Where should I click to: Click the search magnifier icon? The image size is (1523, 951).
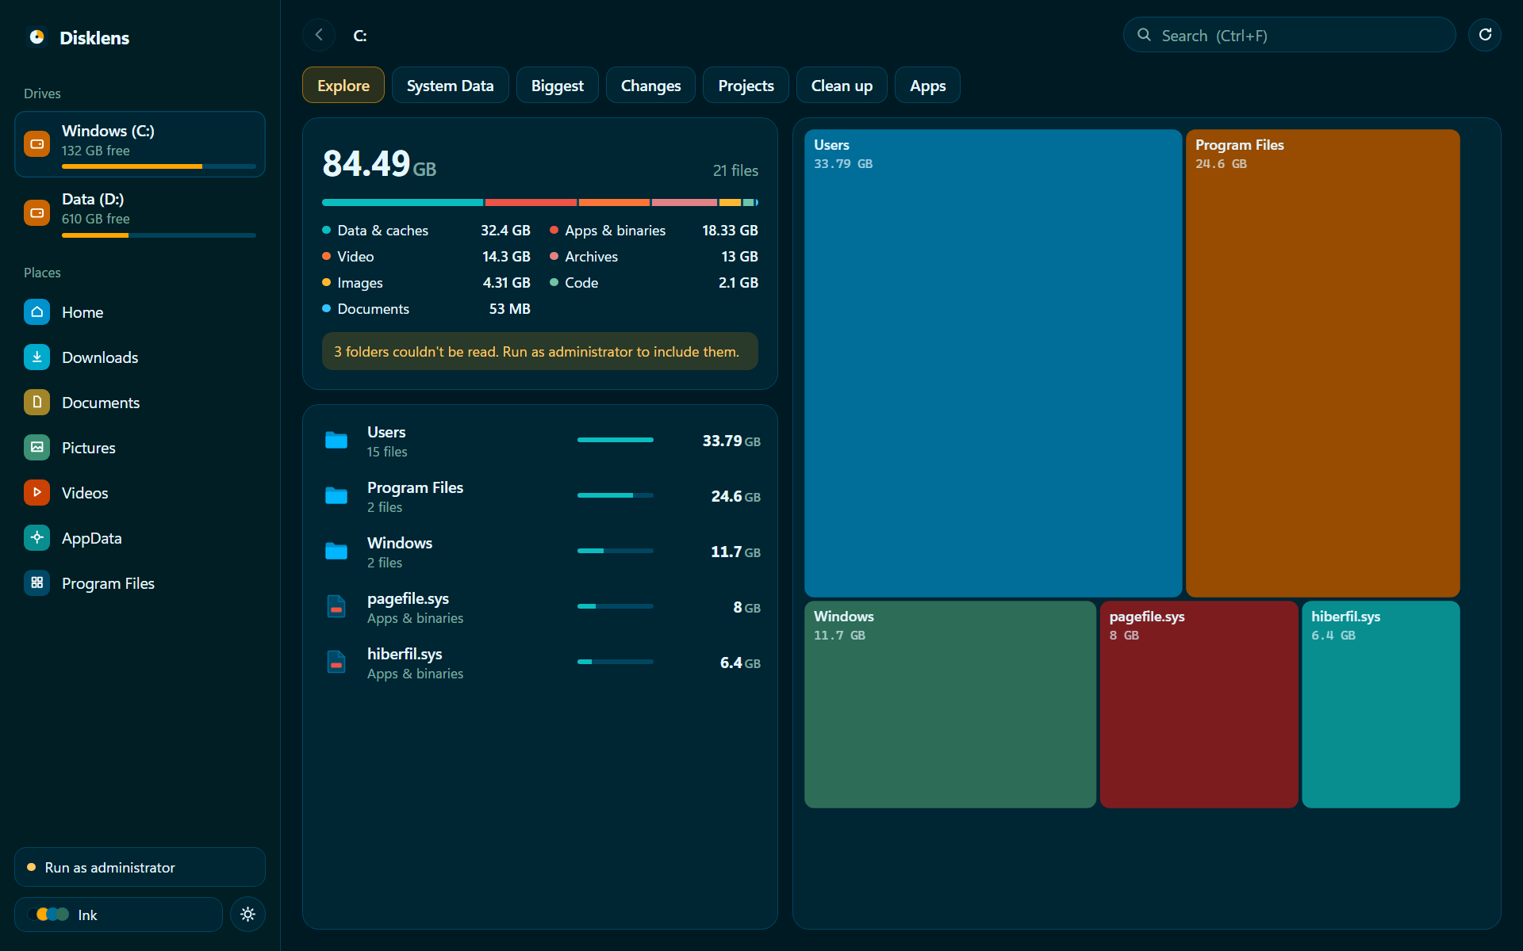click(1144, 35)
